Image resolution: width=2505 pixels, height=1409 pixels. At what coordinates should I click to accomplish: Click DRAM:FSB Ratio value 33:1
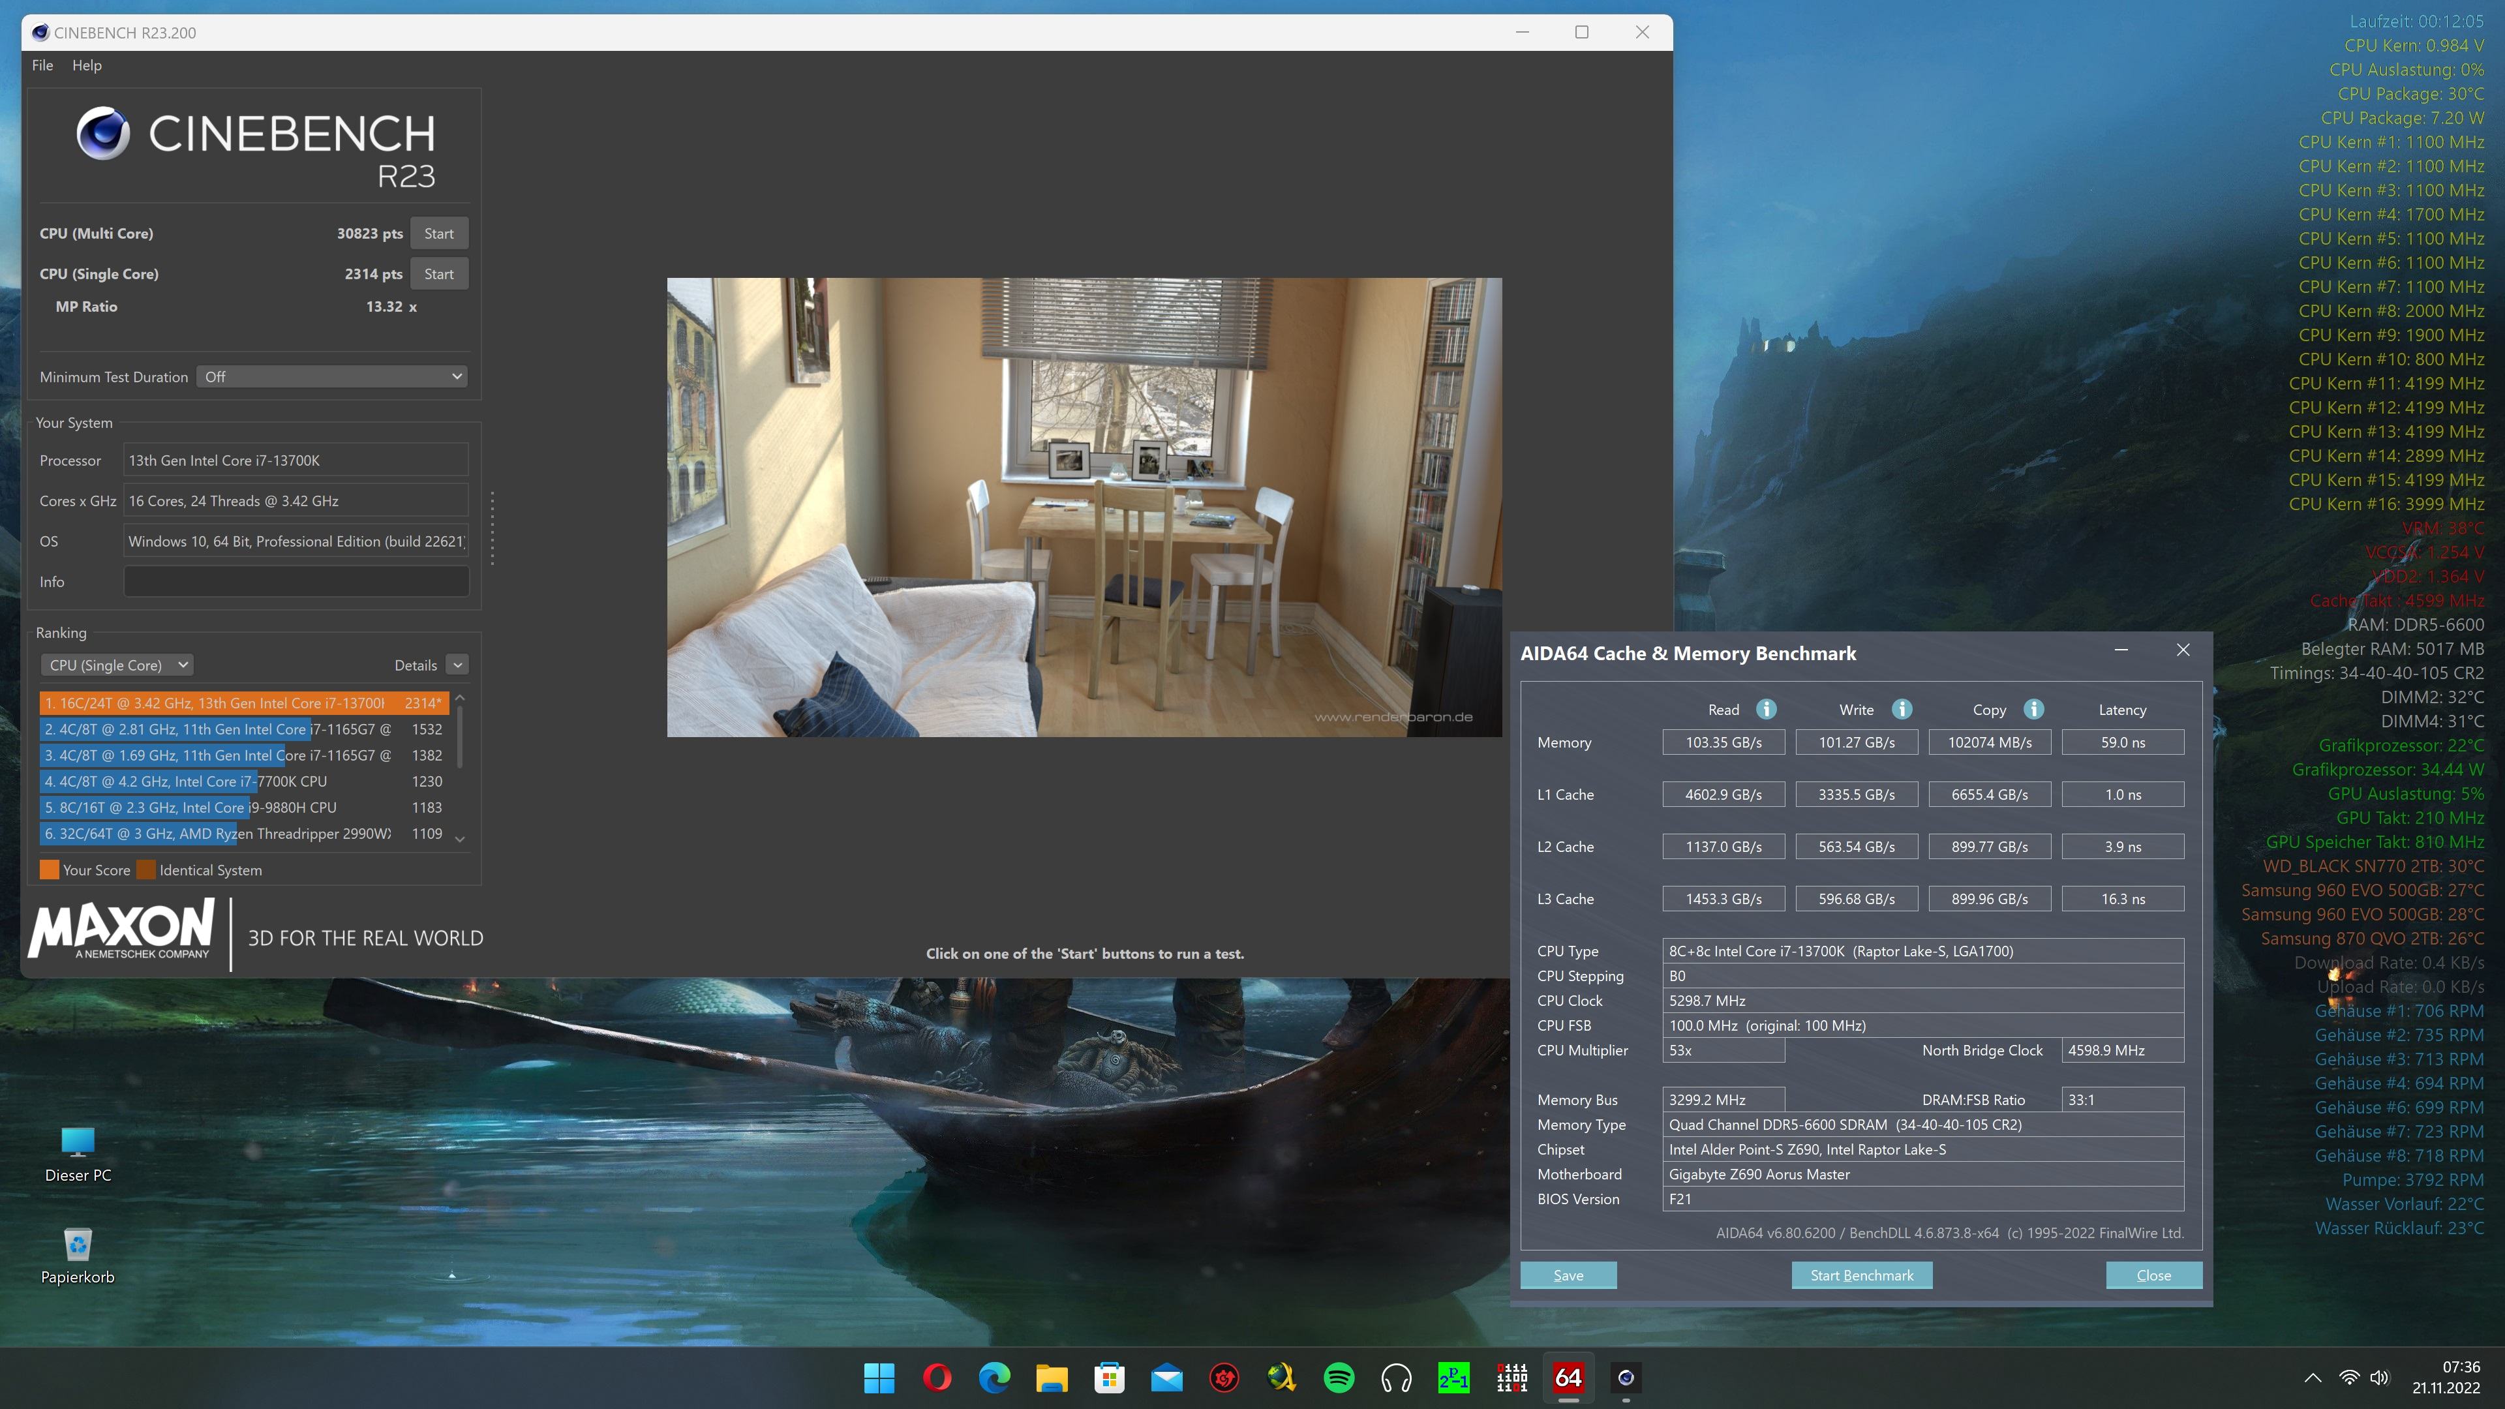tap(2123, 1100)
